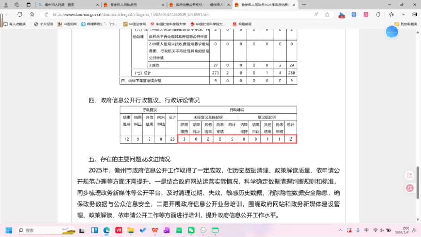Screen dimensions: 421x237
Task: Open the 个人空间 bookmark
Action: [44, 24]
